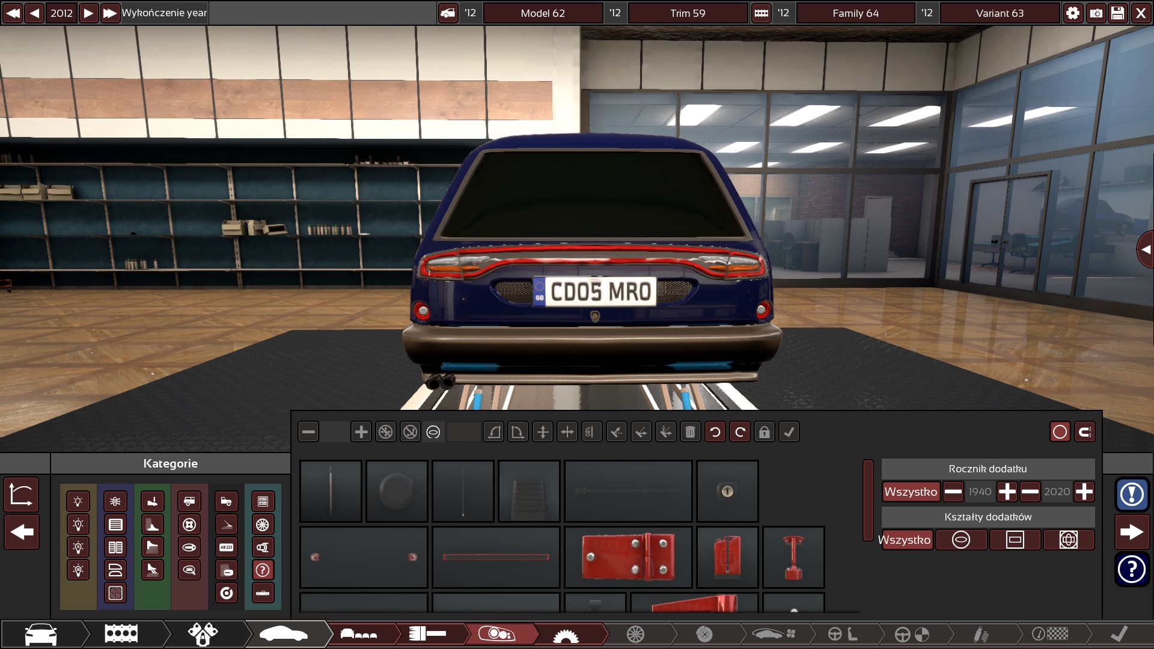
Task: Select the fourth light bulb category icon
Action: (x=78, y=570)
